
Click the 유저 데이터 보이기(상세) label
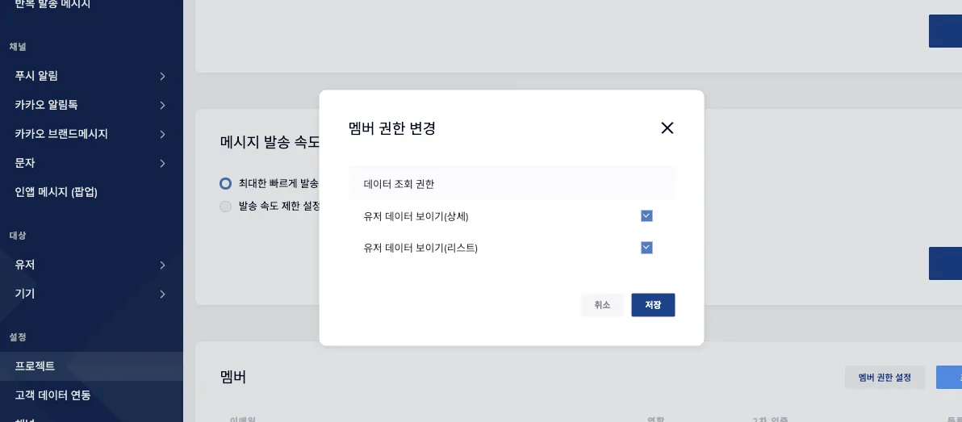click(416, 216)
